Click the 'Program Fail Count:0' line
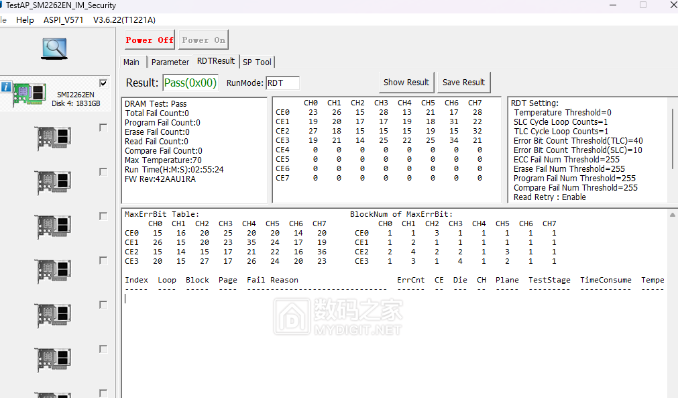Image resolution: width=678 pixels, height=398 pixels. coord(162,123)
